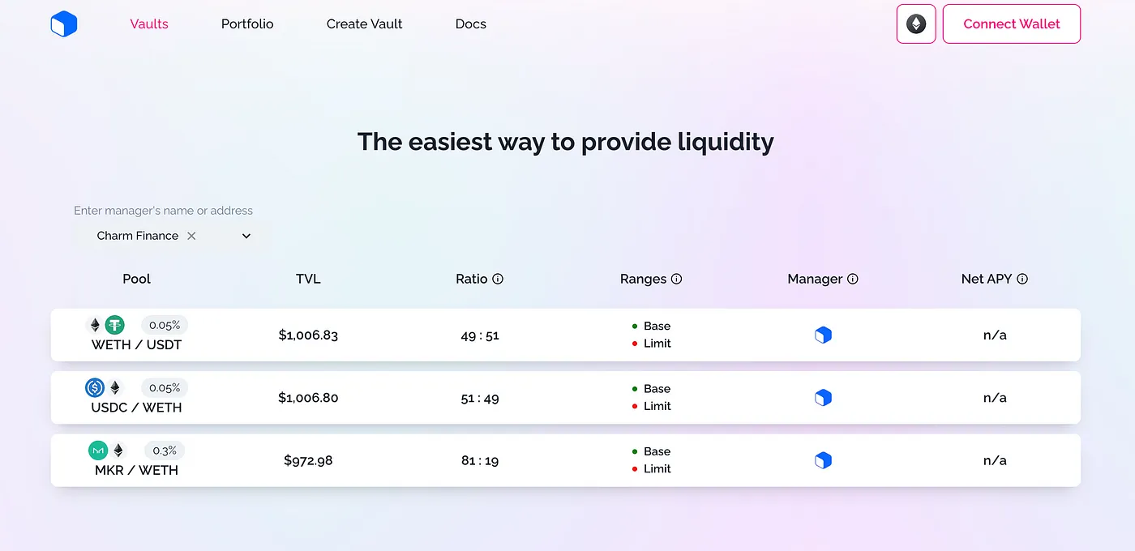Open the Ethereum network selector icon
The image size is (1135, 551).
[916, 24]
